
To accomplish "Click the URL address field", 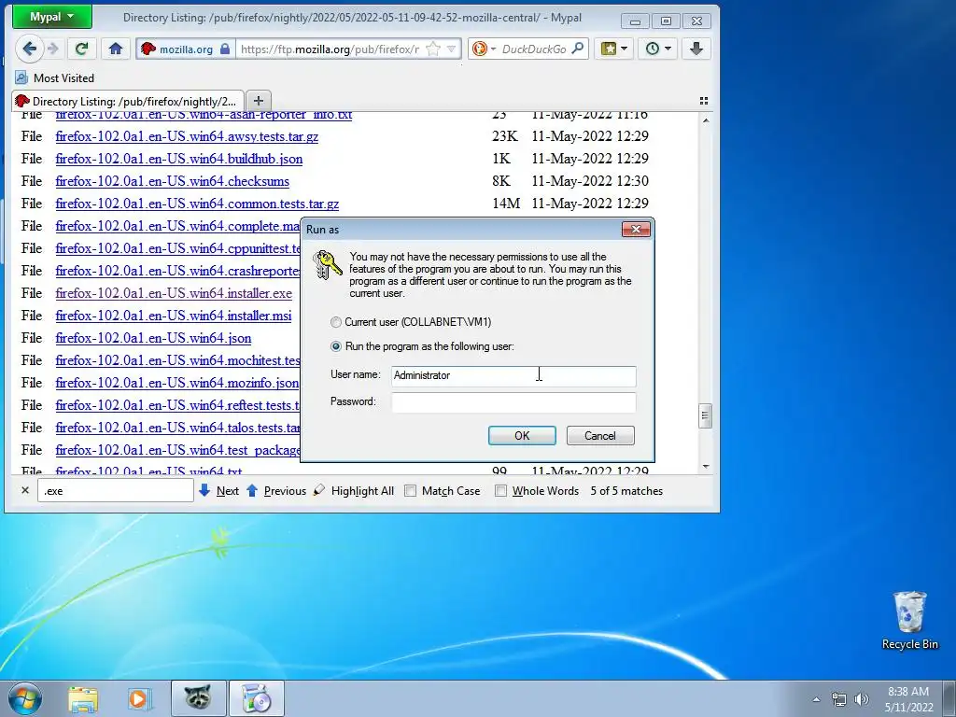I will (x=330, y=49).
